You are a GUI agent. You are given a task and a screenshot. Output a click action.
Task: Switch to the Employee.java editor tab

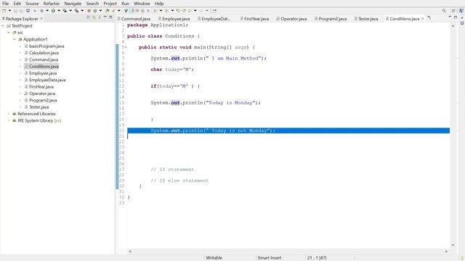click(x=174, y=19)
